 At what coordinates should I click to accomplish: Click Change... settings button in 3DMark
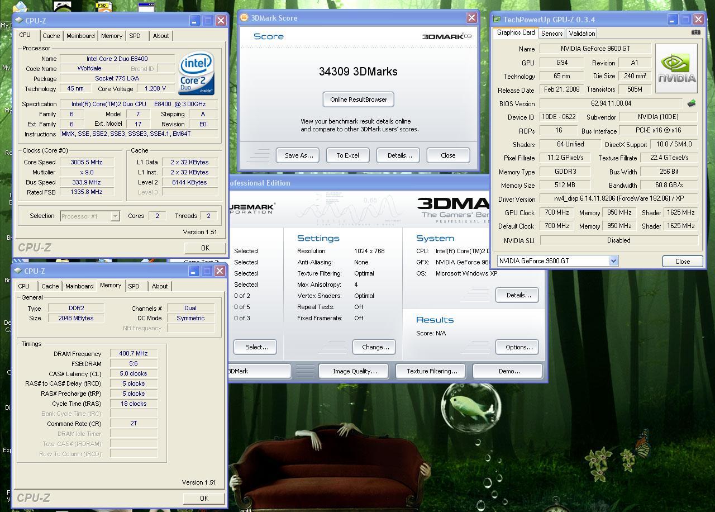click(x=375, y=347)
